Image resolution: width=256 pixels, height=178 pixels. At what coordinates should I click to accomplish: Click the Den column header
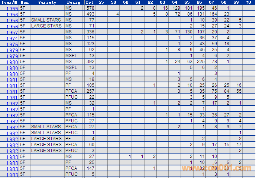25,3
